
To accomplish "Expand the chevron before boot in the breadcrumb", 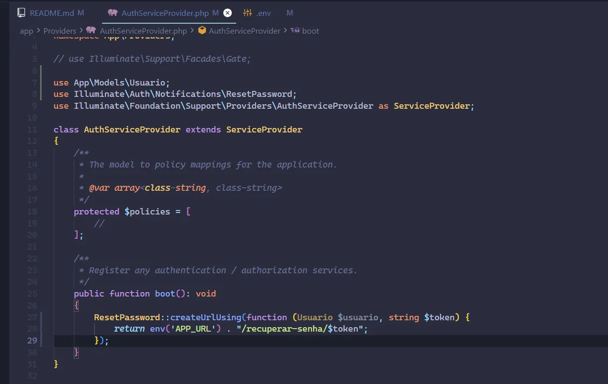I will click(x=285, y=31).
